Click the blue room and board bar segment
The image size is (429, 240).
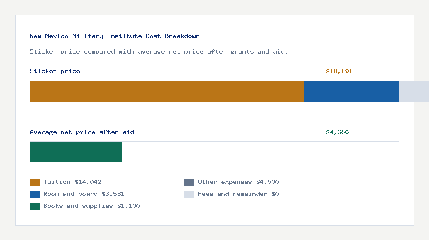point(351,92)
